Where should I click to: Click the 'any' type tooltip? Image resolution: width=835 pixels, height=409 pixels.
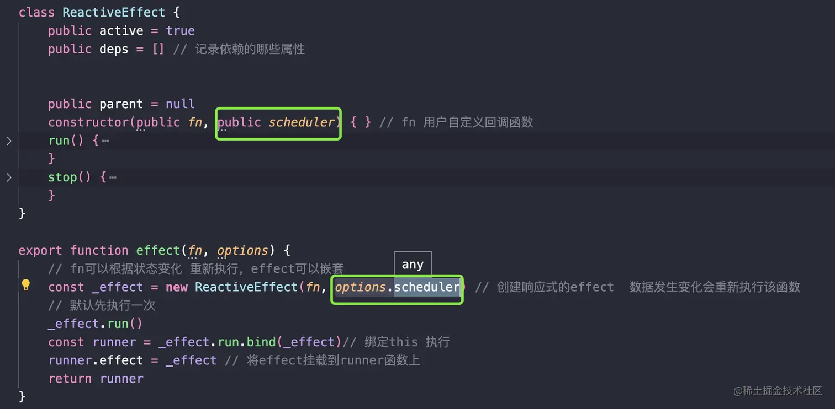[x=413, y=265]
